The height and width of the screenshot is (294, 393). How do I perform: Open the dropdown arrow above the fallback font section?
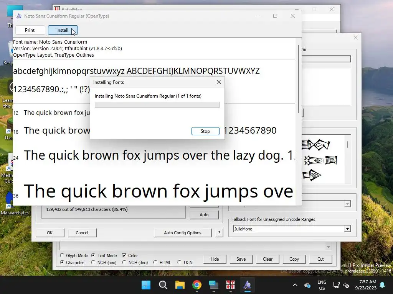click(347, 204)
